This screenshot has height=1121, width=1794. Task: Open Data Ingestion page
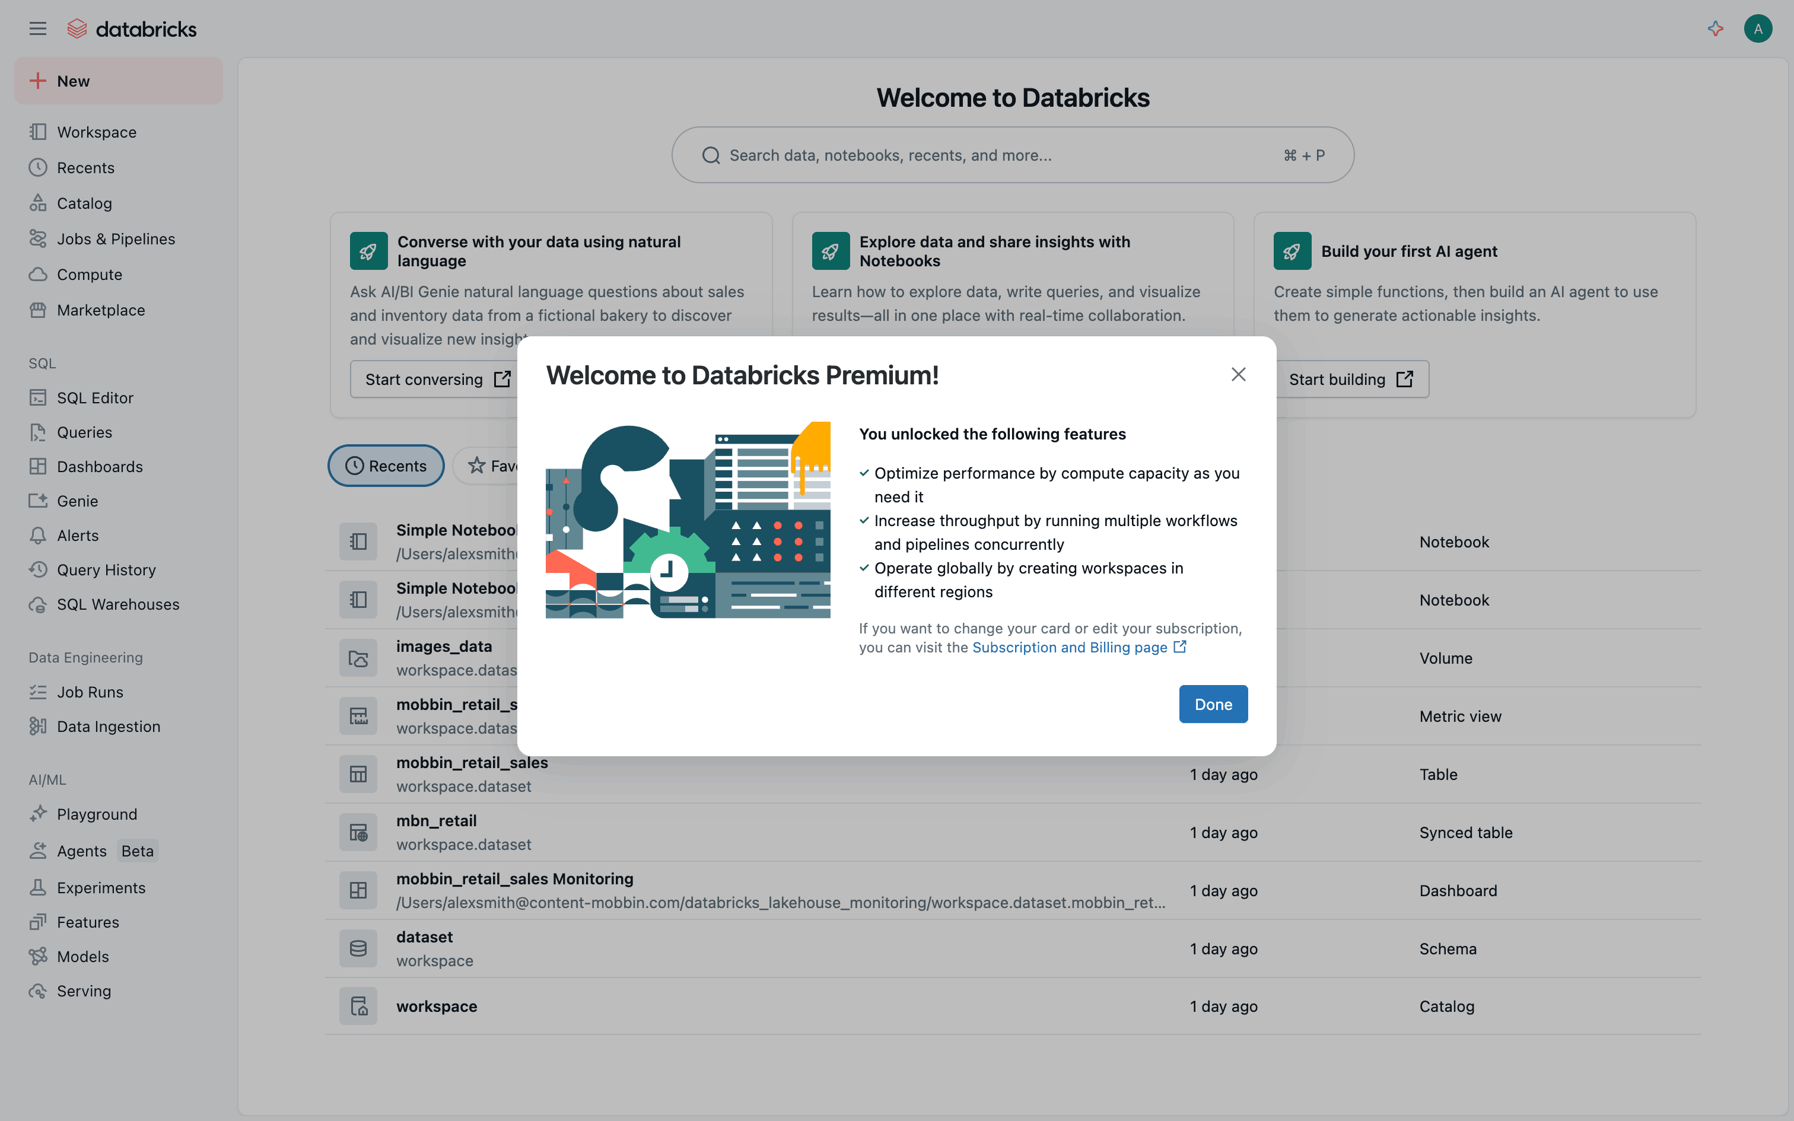pyautogui.click(x=108, y=727)
